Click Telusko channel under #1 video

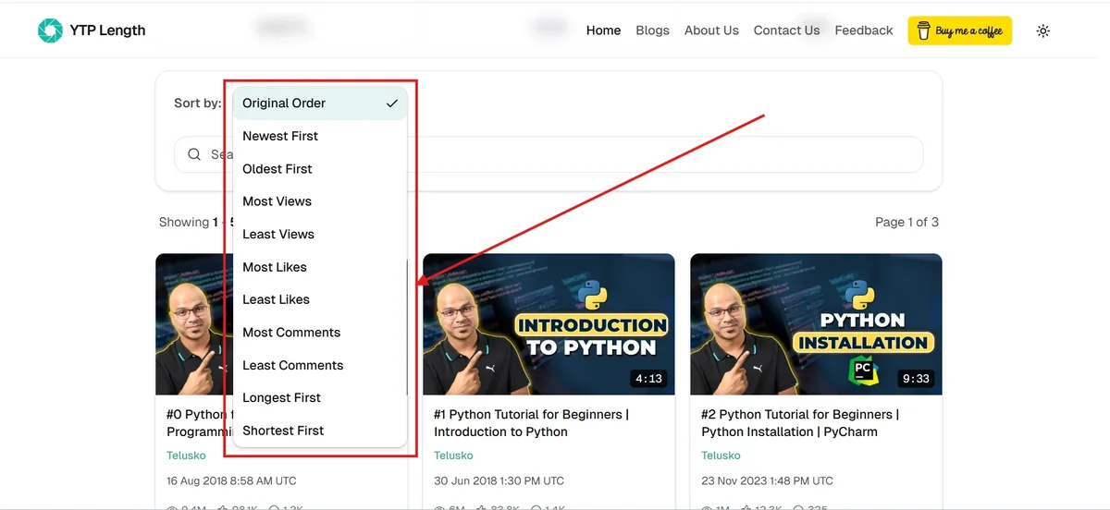pyautogui.click(x=453, y=455)
